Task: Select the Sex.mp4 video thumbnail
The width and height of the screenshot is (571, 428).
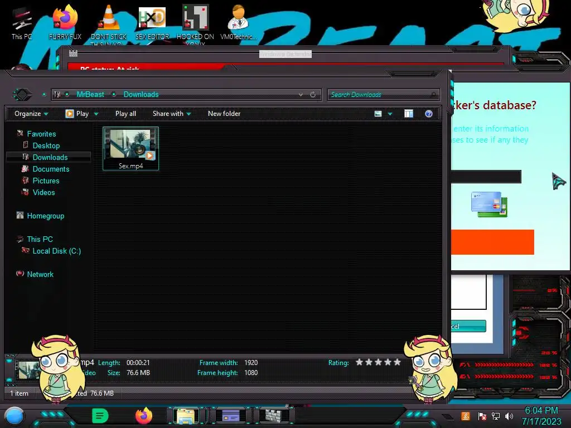Action: pyautogui.click(x=130, y=148)
